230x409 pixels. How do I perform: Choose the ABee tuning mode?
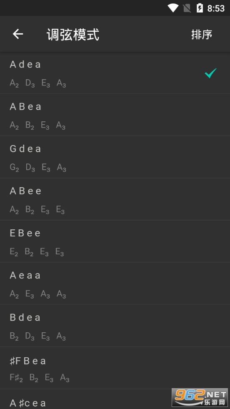(x=115, y=199)
